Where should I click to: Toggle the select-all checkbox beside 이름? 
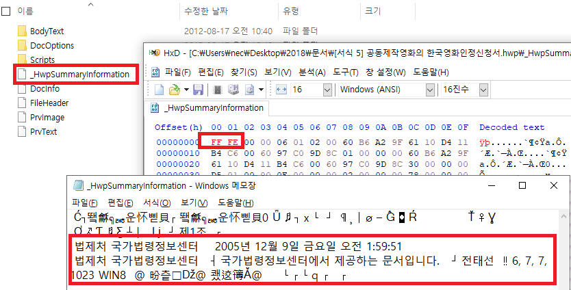[x=6, y=12]
